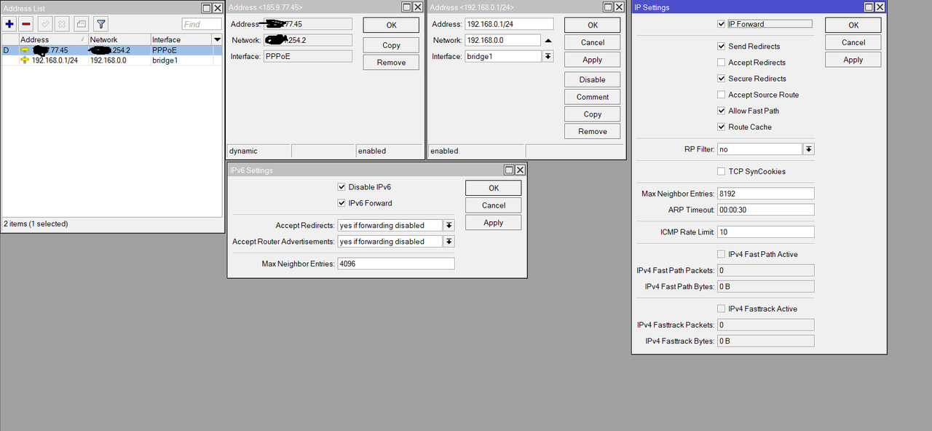Click the Comment button in the 192.168.0.1/24 Address window
This screenshot has height=431, width=932.
click(x=592, y=97)
